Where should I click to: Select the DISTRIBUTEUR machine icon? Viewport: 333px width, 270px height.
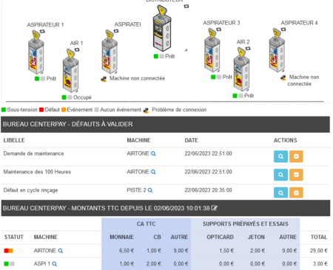click(x=162, y=28)
